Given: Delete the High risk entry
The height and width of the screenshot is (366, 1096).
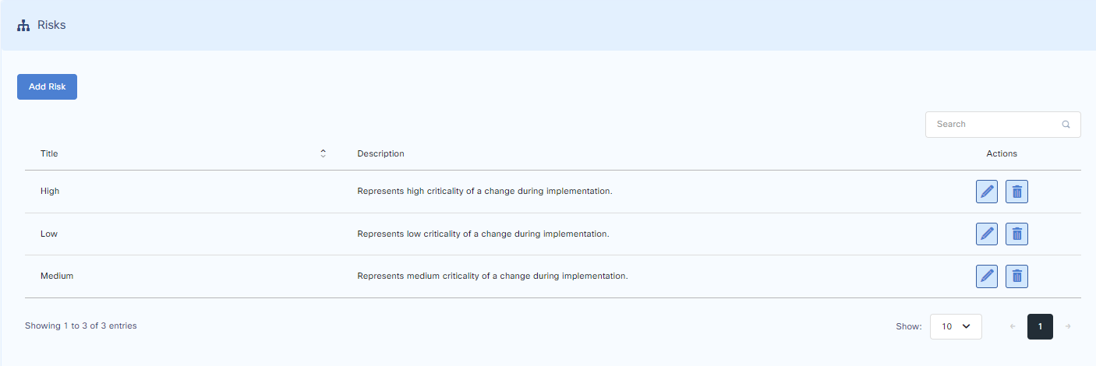Looking at the screenshot, I should pyautogui.click(x=1016, y=192).
